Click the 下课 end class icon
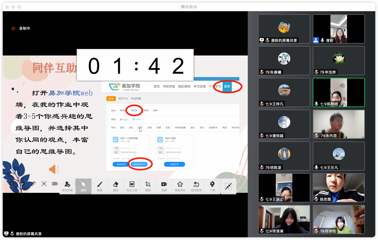The image size is (378, 240). [x=212, y=186]
